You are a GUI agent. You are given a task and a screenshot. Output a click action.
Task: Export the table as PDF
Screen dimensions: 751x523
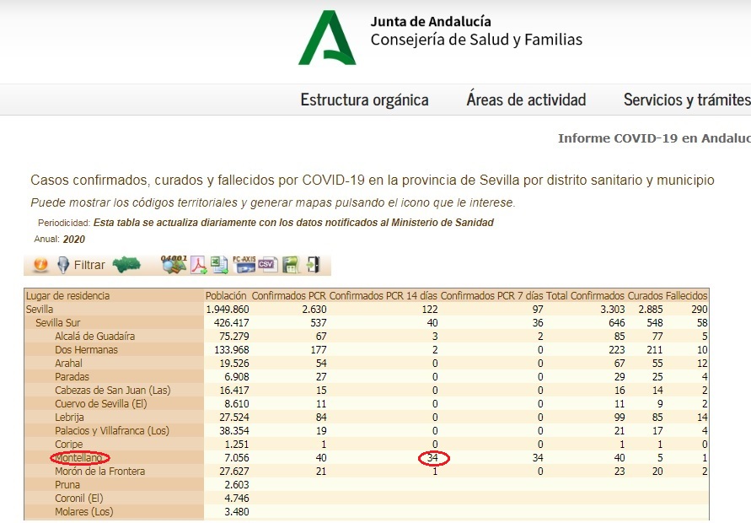click(x=198, y=265)
